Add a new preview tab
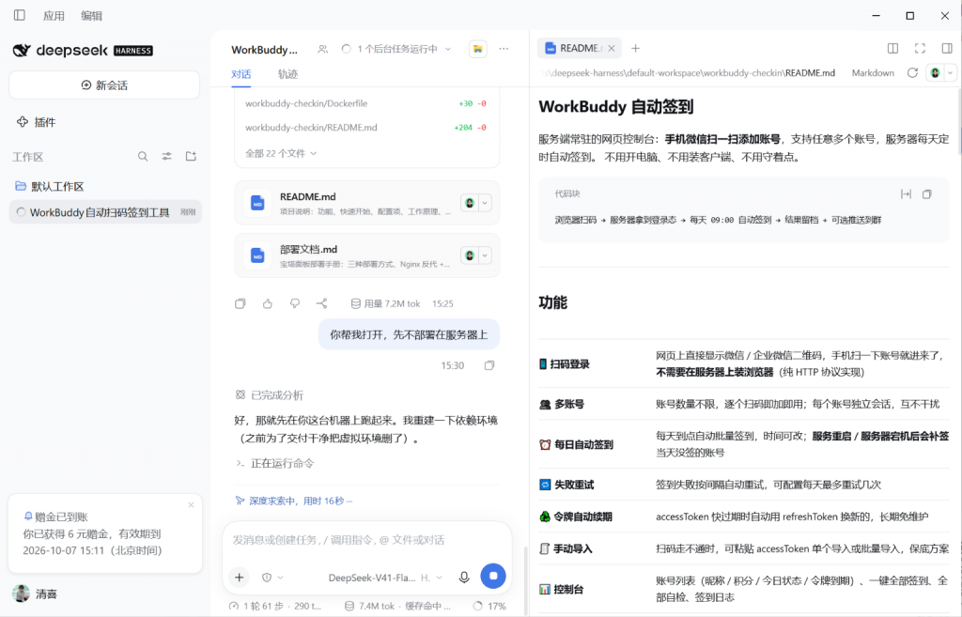962x617 pixels. point(636,48)
